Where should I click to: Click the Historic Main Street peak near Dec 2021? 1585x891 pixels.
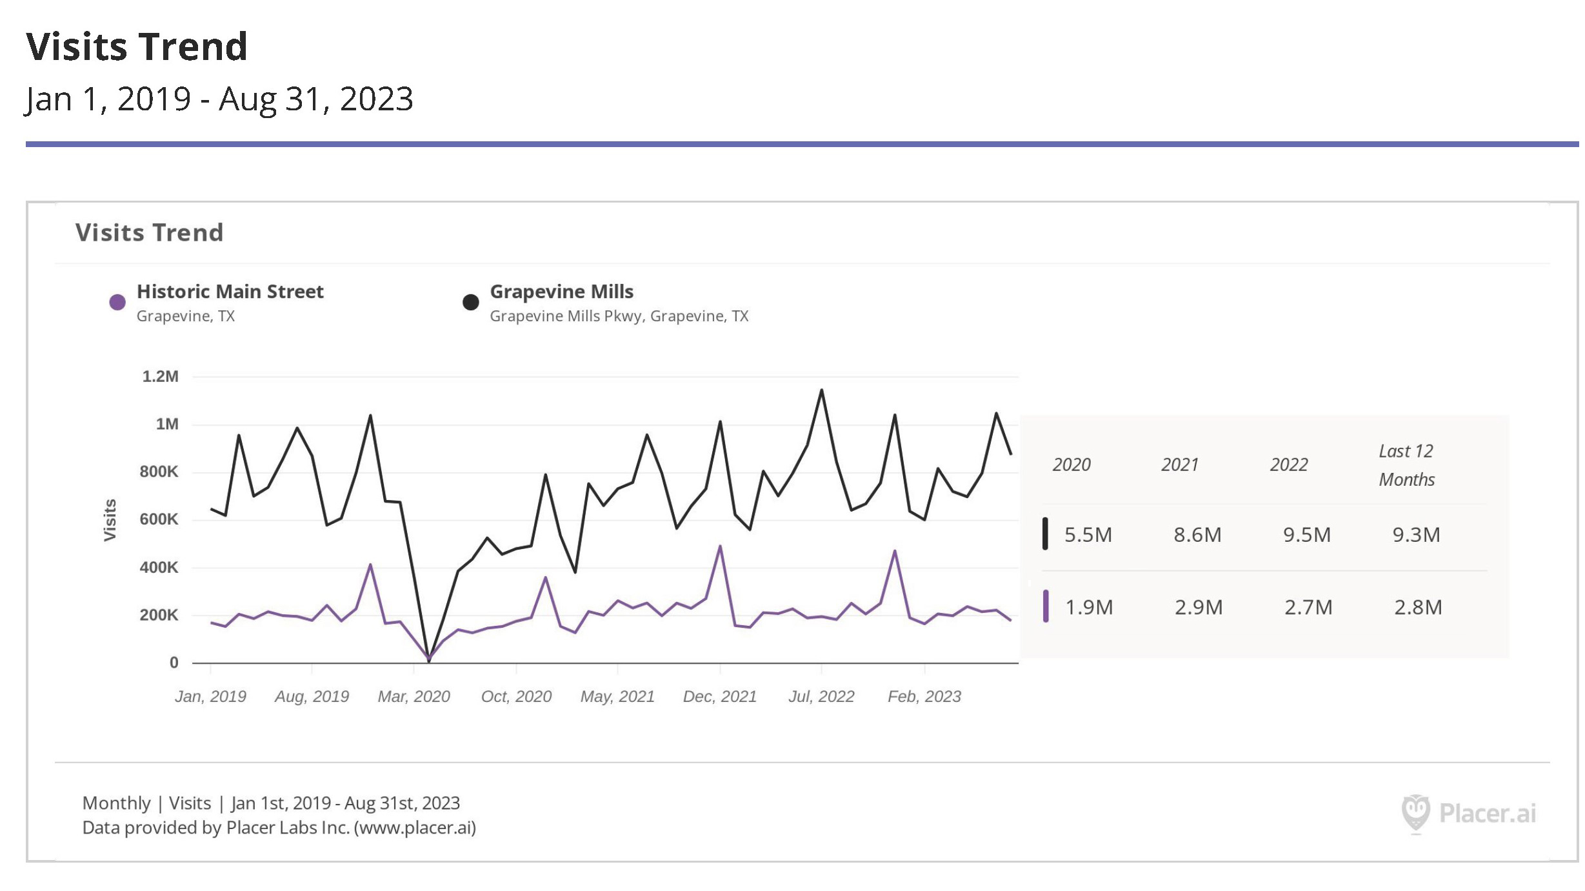720,546
